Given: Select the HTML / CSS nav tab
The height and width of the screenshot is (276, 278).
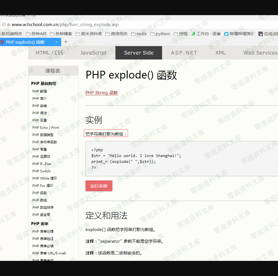Looking at the screenshot, I should [49, 53].
